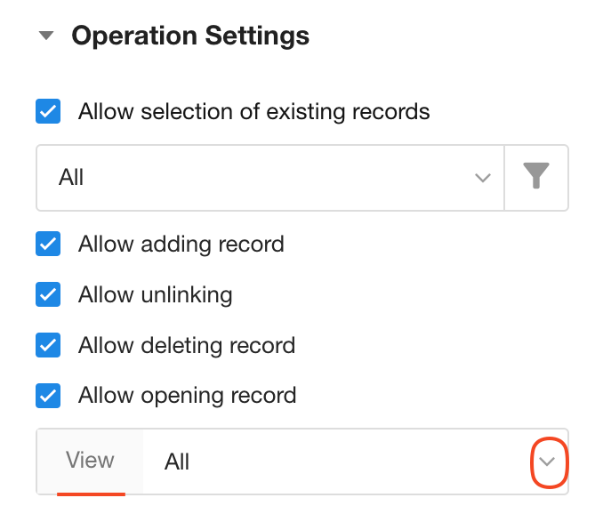Click the 'All' value in the existing records dropdown

pos(71,178)
